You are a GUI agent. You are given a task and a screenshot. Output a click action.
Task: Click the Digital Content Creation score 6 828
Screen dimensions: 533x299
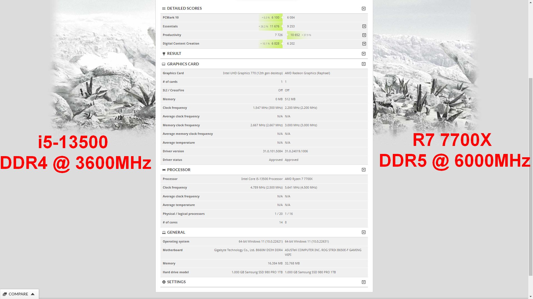pos(275,43)
